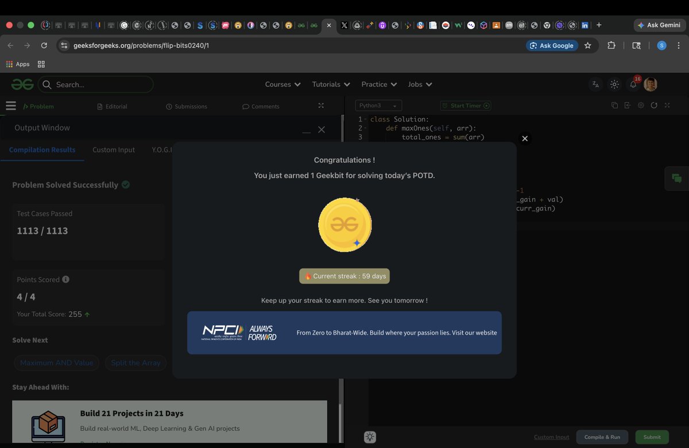
Task: Select the Compilation Results tab
Action: (x=42, y=149)
